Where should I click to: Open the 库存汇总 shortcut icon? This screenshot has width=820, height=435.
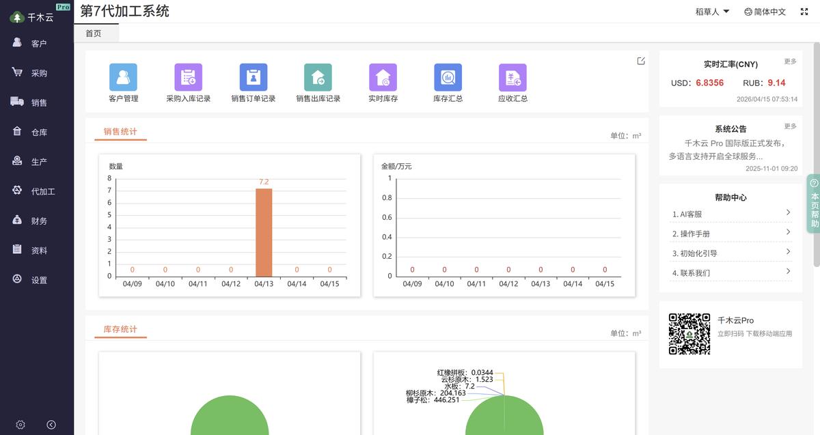(448, 77)
